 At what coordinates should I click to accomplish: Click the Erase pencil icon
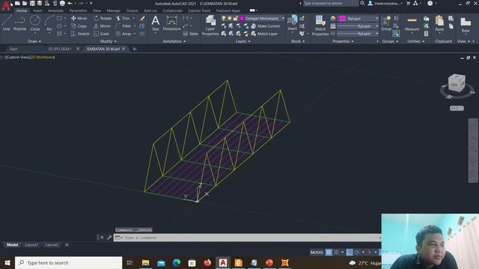pos(142,18)
